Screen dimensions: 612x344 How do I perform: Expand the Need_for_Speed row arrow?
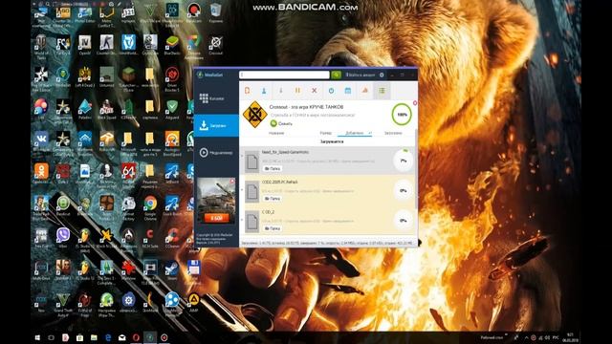[x=242, y=156]
